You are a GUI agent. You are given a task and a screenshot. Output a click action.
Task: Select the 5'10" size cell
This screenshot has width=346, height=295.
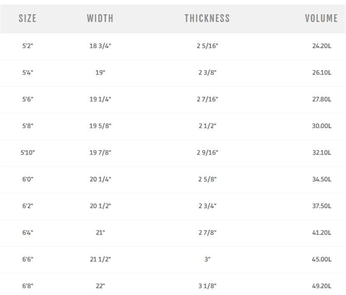[x=28, y=153]
